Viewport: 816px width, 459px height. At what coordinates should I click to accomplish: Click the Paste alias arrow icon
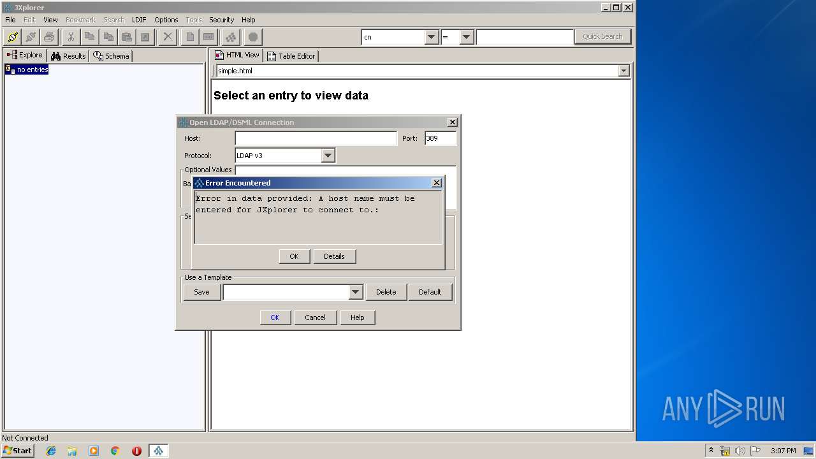pyautogui.click(x=145, y=37)
